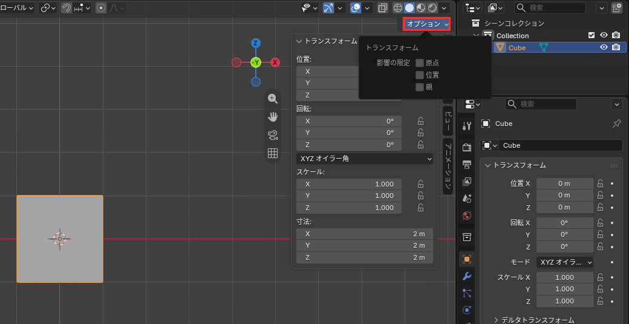Click Cube mesh data triangle icon
The width and height of the screenshot is (629, 324).
pos(544,47)
